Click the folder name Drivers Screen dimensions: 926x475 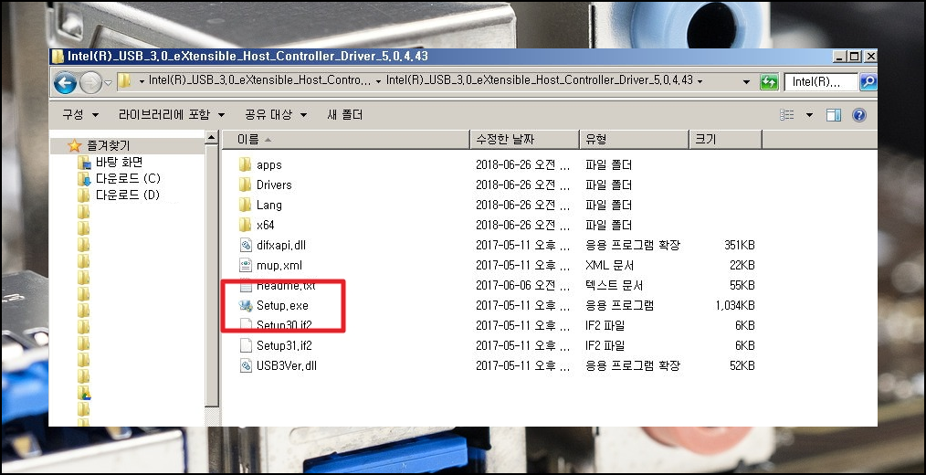(274, 185)
